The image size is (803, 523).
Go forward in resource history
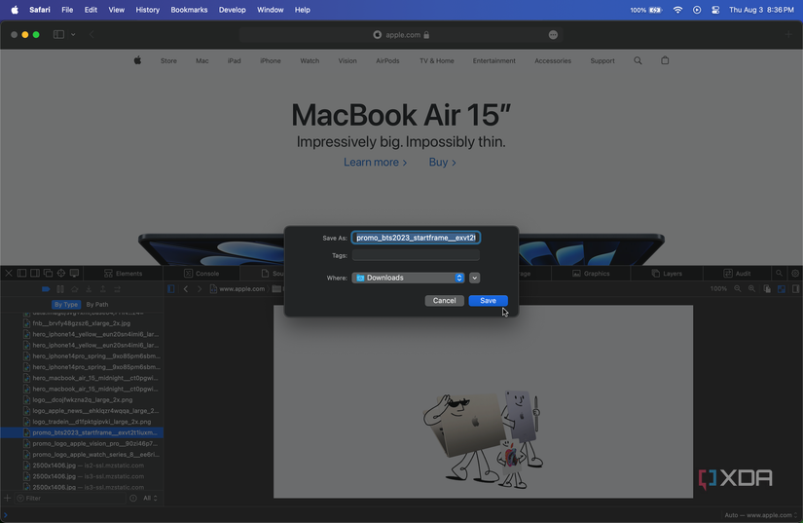tap(200, 289)
